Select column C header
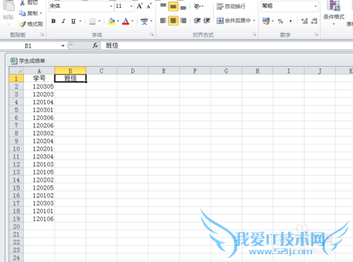353x262 pixels. [x=102, y=70]
